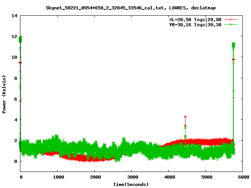This screenshot has width=251, height=188.
Task: Click y-axis tick value 14
Action: click(14, 16)
